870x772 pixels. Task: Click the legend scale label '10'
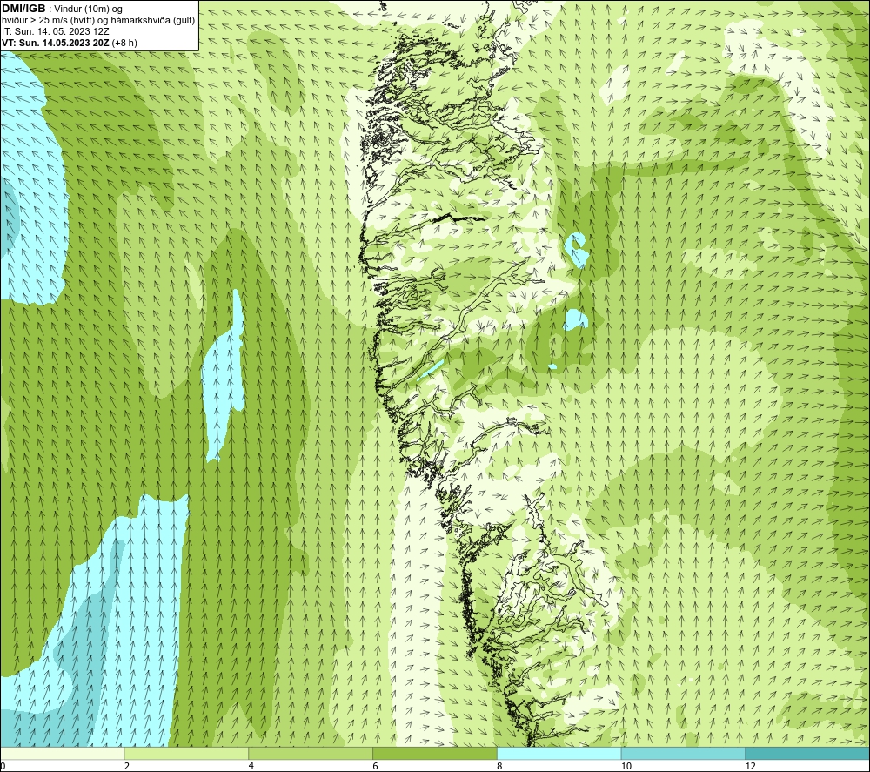click(626, 766)
